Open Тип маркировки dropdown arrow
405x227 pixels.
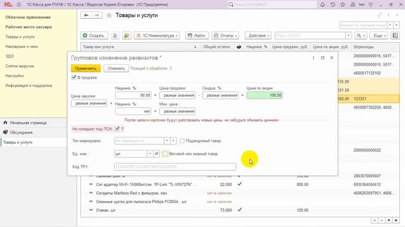click(x=167, y=141)
